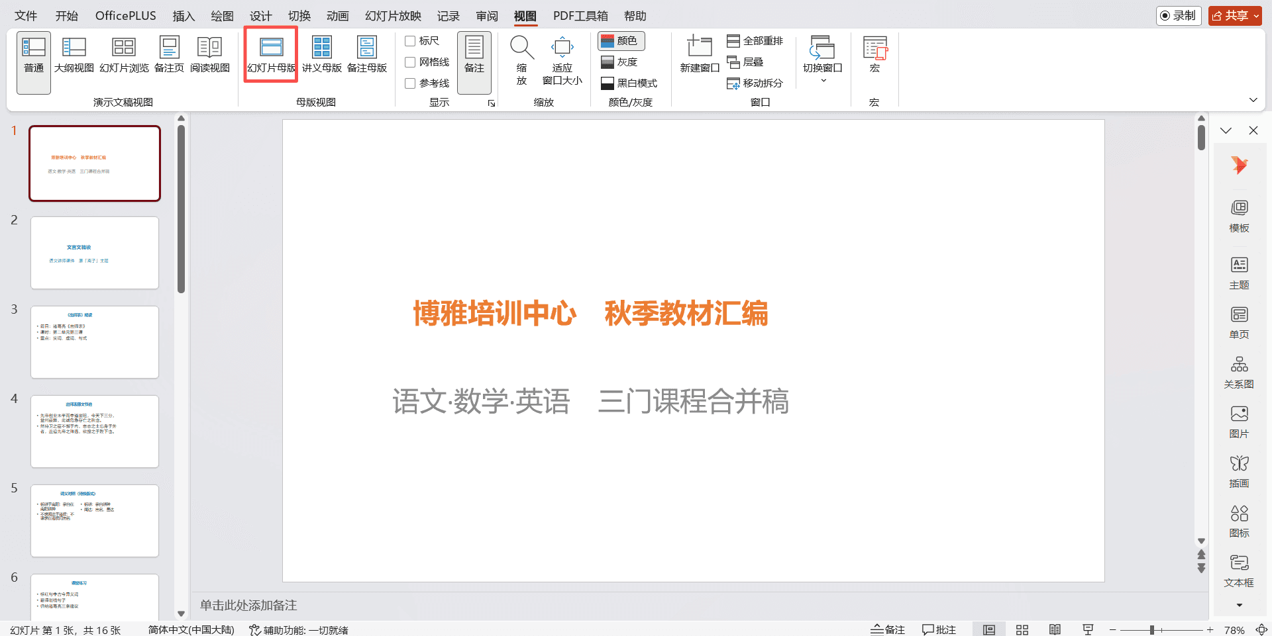Open Share button dropdown arrow

coord(1256,16)
